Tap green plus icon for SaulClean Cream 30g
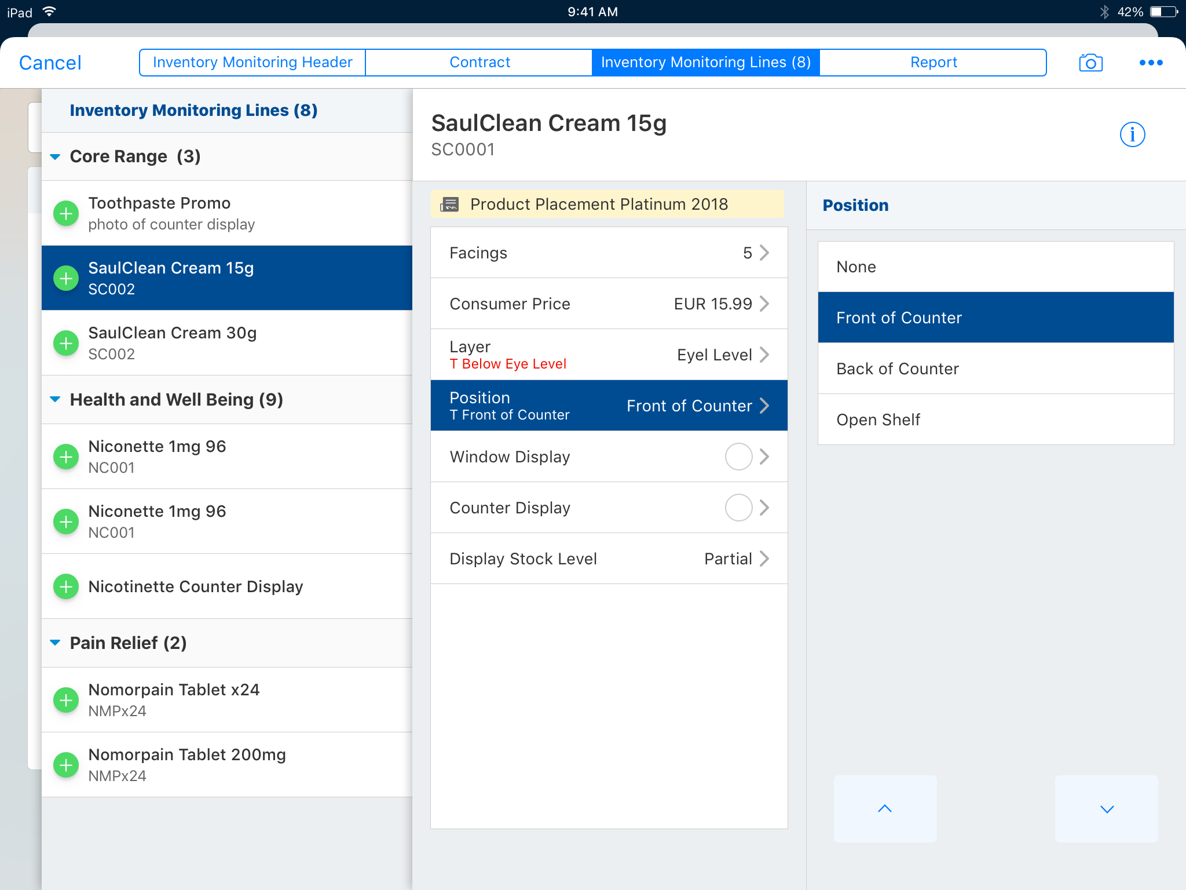The image size is (1186, 890). coord(66,343)
